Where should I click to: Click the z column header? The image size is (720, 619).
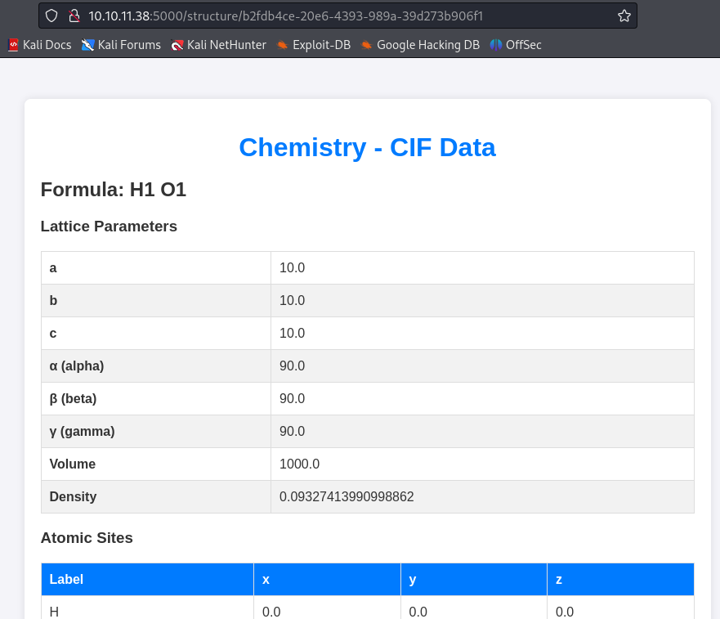coord(620,580)
